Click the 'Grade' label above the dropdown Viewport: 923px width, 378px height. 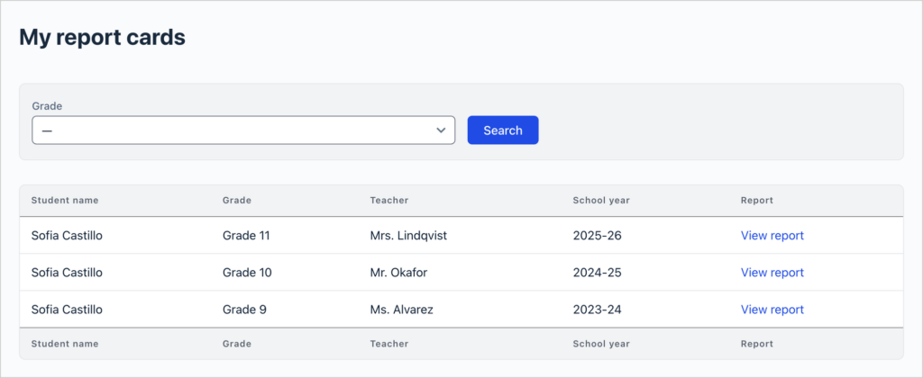pyautogui.click(x=47, y=106)
